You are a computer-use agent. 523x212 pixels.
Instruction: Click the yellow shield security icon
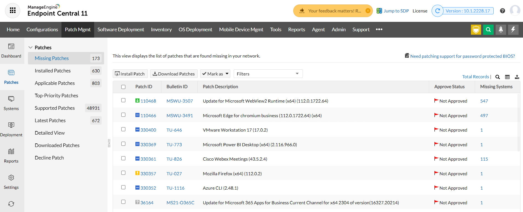pos(476,30)
